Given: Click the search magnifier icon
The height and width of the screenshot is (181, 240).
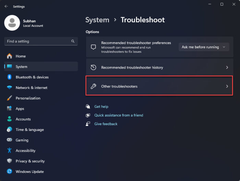Looking at the screenshot, I should [x=73, y=41].
